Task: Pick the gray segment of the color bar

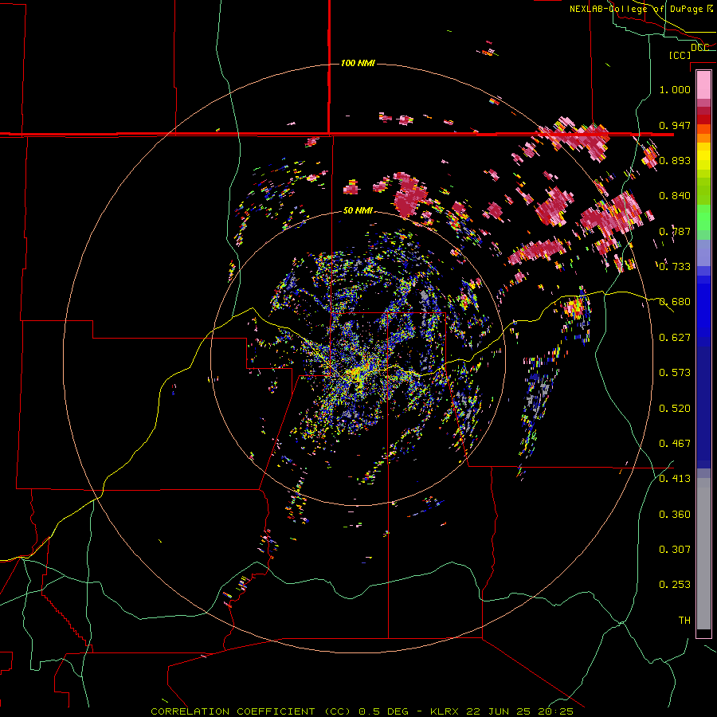Action: 703,554
